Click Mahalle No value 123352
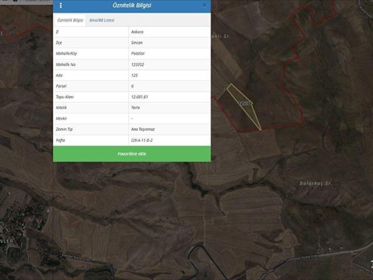 point(139,64)
